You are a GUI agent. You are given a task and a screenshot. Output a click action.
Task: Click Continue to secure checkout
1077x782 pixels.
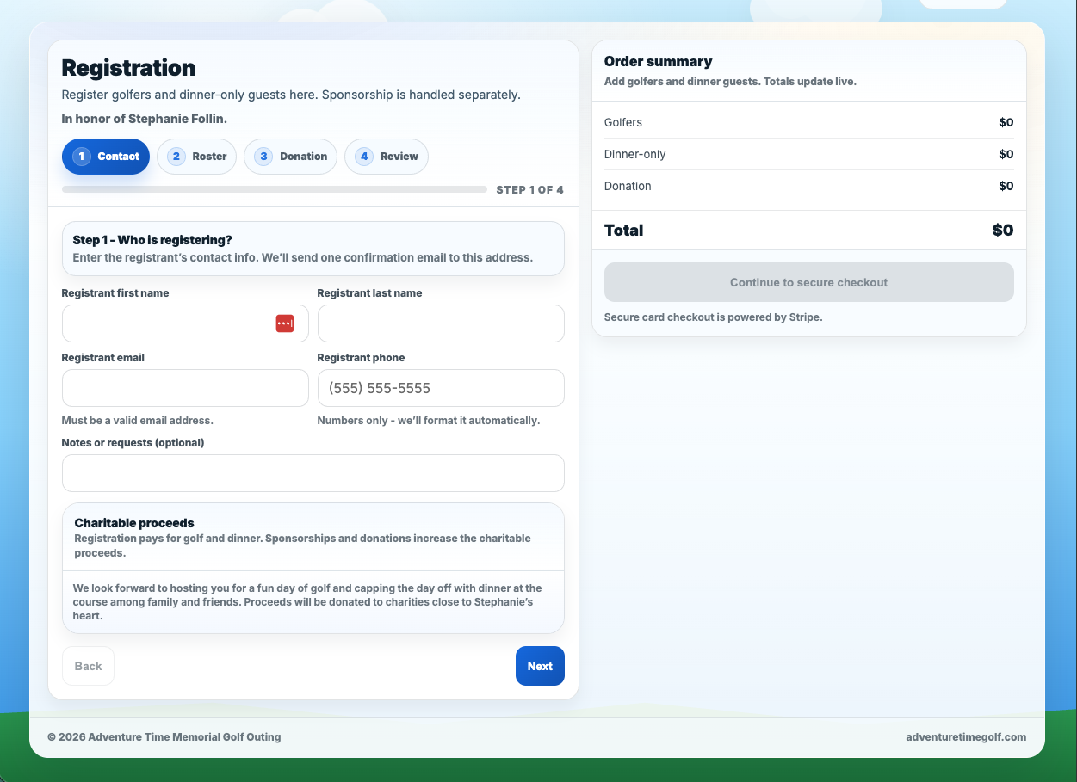[808, 282]
